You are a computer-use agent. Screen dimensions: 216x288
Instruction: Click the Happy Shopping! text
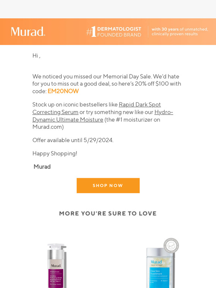click(x=55, y=153)
